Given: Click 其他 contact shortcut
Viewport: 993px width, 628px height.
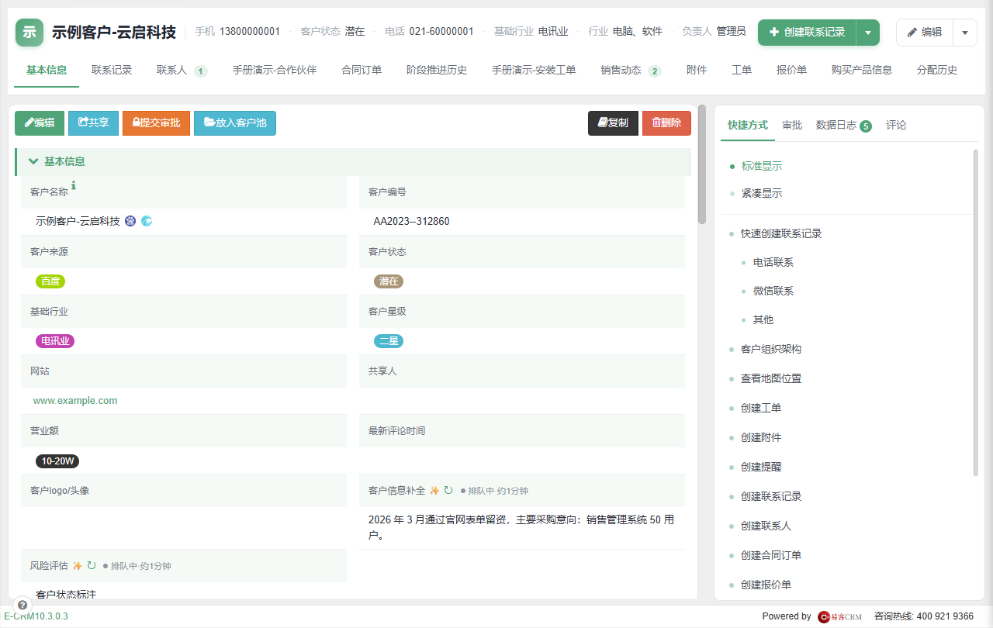Looking at the screenshot, I should [763, 319].
